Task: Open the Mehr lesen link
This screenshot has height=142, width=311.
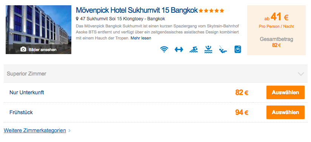Action: point(141,38)
